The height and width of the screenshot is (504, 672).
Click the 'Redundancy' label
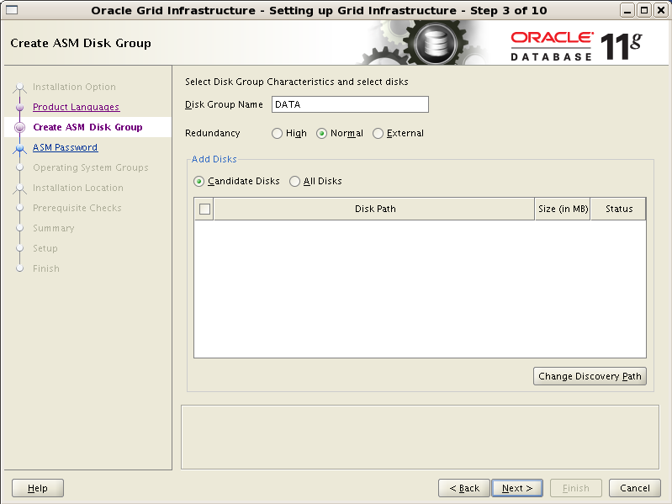(x=213, y=133)
